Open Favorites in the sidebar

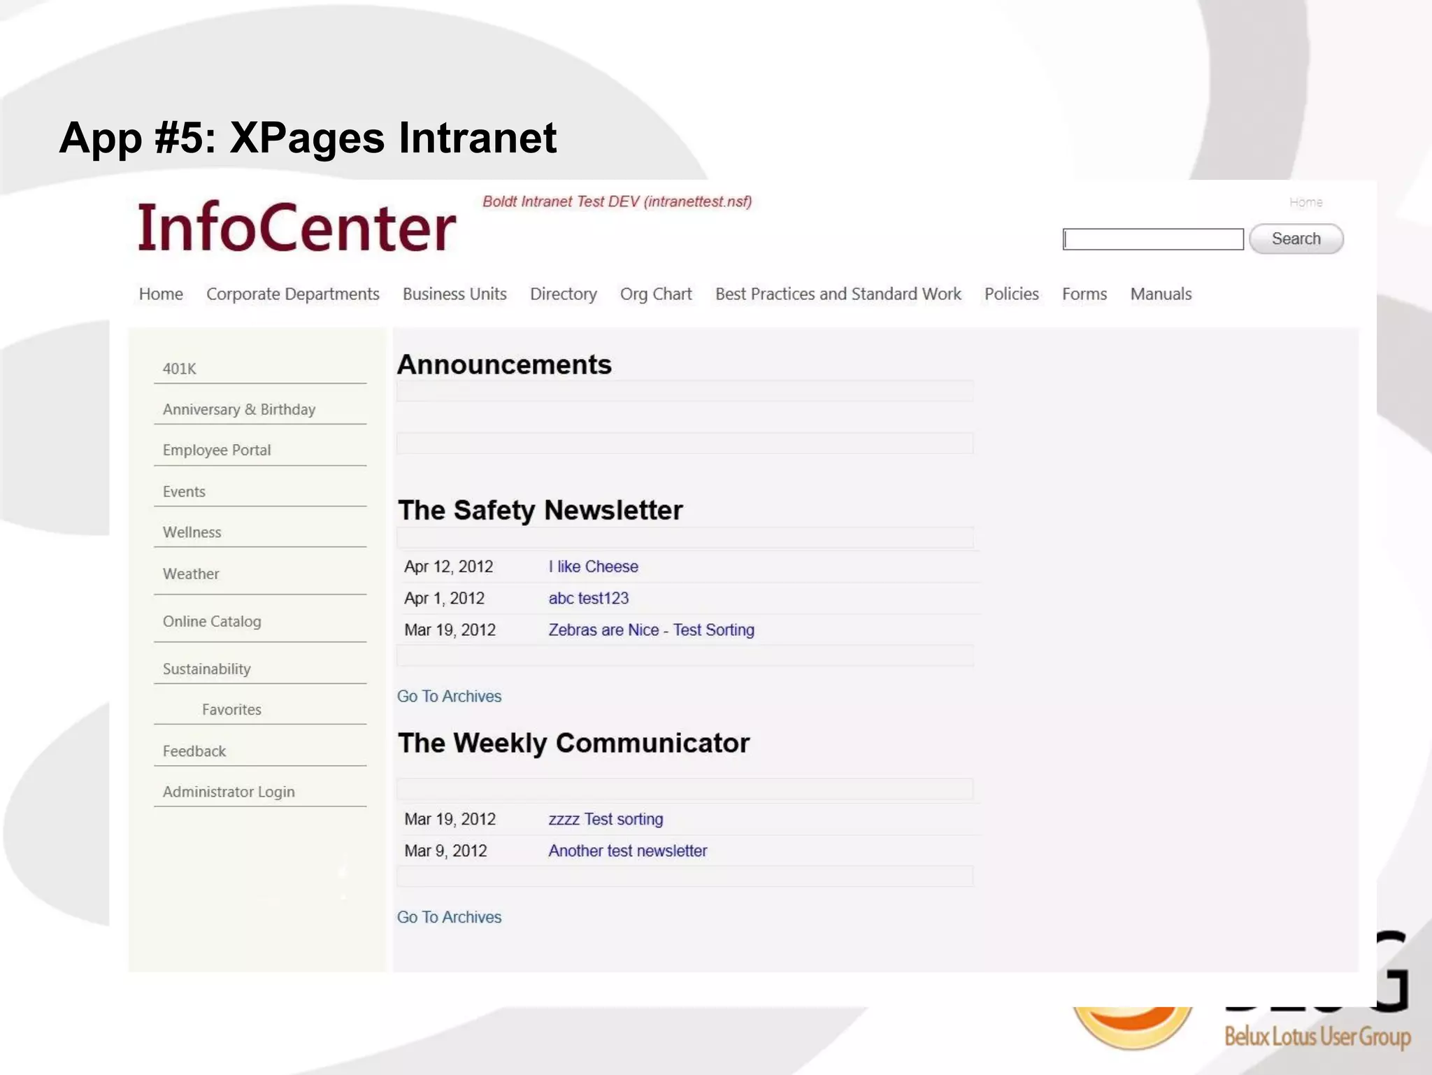click(231, 709)
